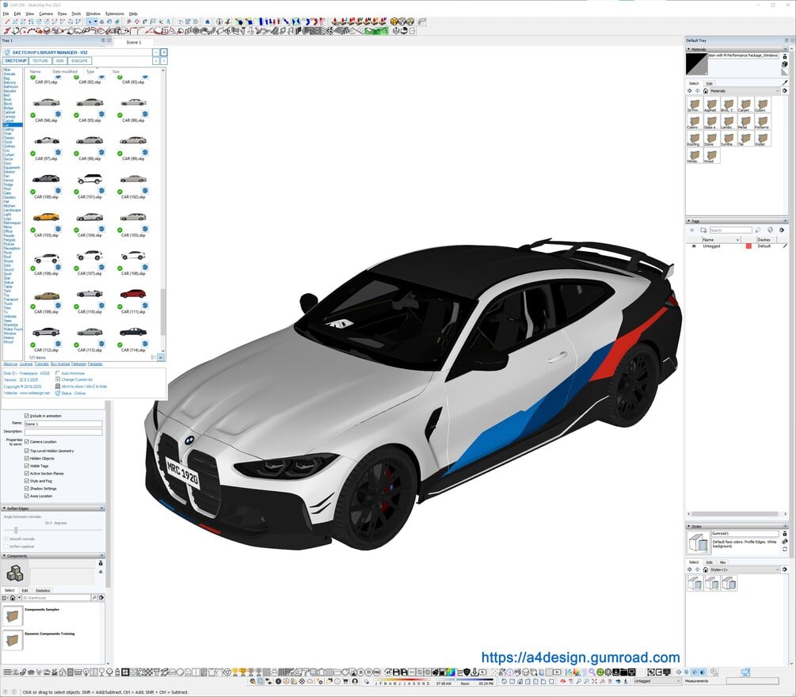
Task: Click the Add Tag Folder icon
Action: pos(703,230)
